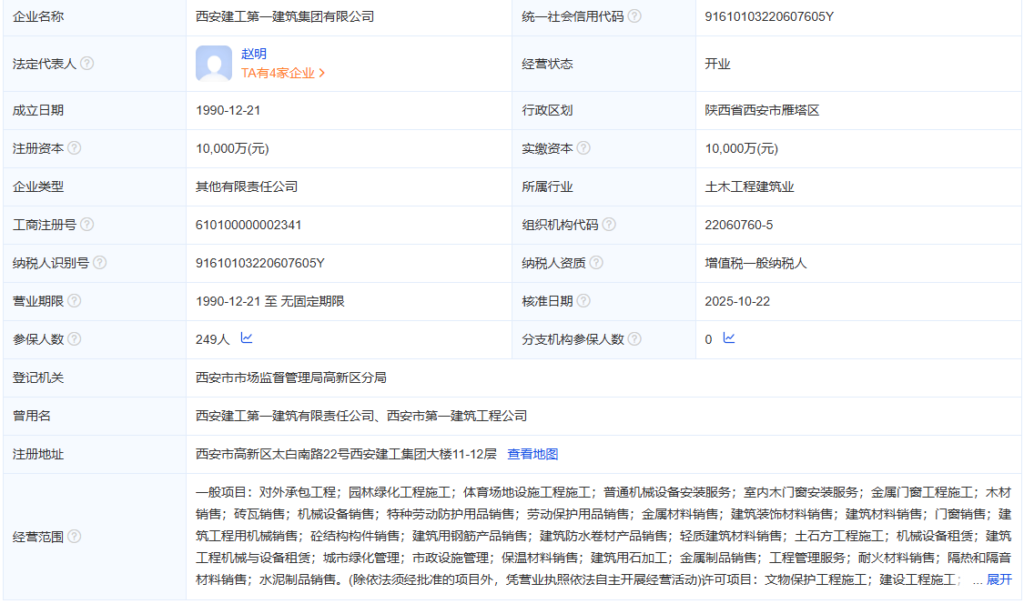Open help icon beside 纳税人识别号

tap(99, 262)
